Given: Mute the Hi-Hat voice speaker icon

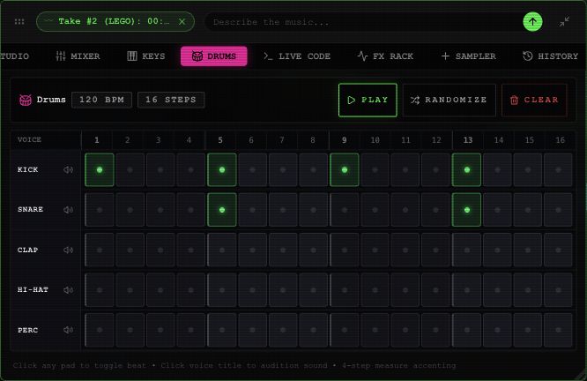Looking at the screenshot, I should click(x=68, y=290).
